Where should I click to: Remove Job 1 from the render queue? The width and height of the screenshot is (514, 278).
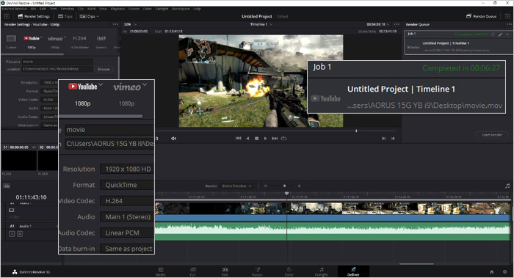[507, 34]
